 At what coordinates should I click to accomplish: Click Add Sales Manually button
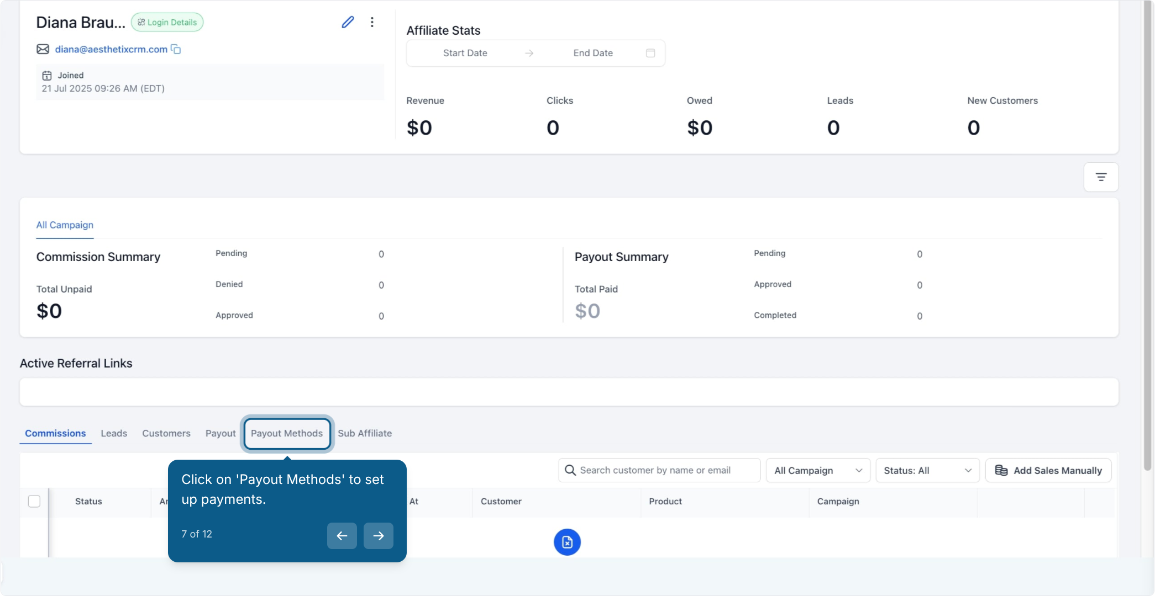tap(1048, 470)
